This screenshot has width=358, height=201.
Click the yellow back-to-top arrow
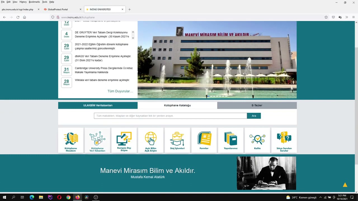(x=345, y=185)
